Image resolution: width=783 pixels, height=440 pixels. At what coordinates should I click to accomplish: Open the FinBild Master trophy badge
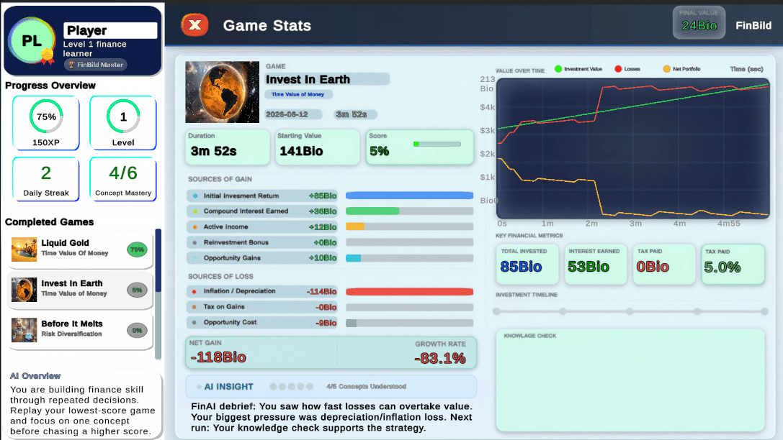[x=95, y=65]
